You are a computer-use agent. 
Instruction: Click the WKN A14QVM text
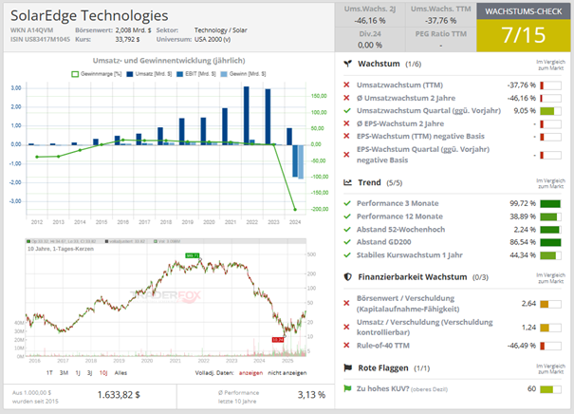click(x=32, y=30)
